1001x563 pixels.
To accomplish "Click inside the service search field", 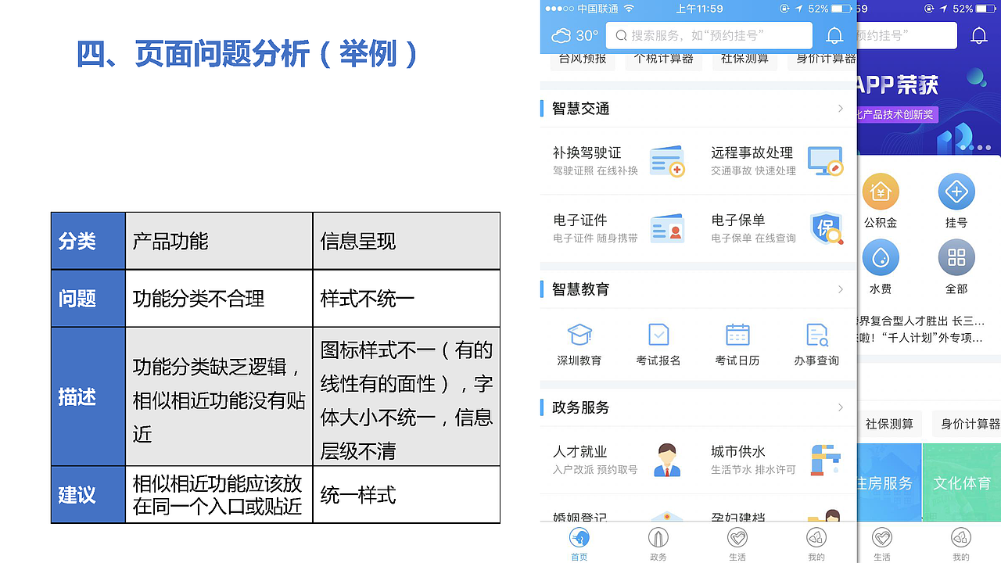I will coord(709,35).
